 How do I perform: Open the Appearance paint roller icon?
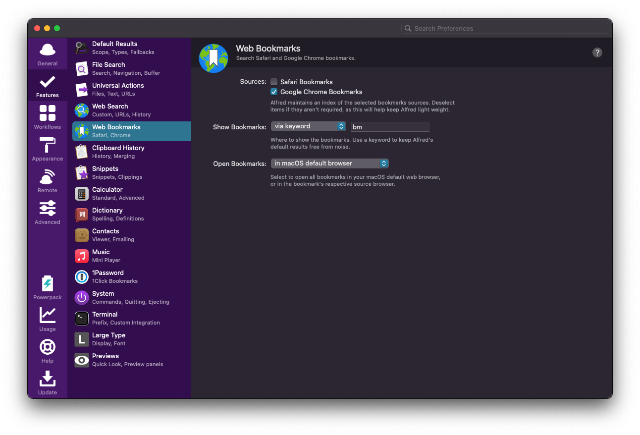pos(48,145)
